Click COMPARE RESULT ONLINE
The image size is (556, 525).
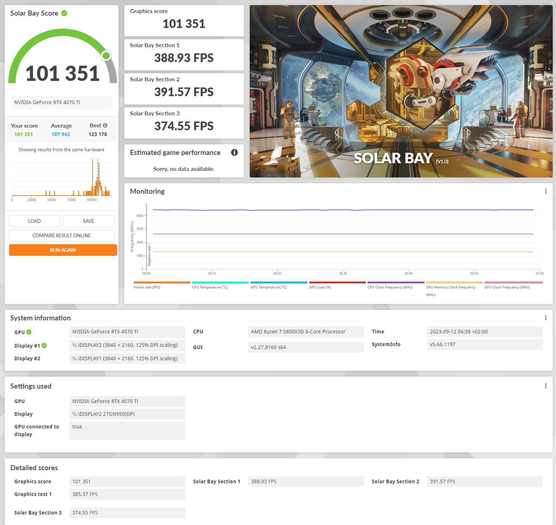pos(62,235)
